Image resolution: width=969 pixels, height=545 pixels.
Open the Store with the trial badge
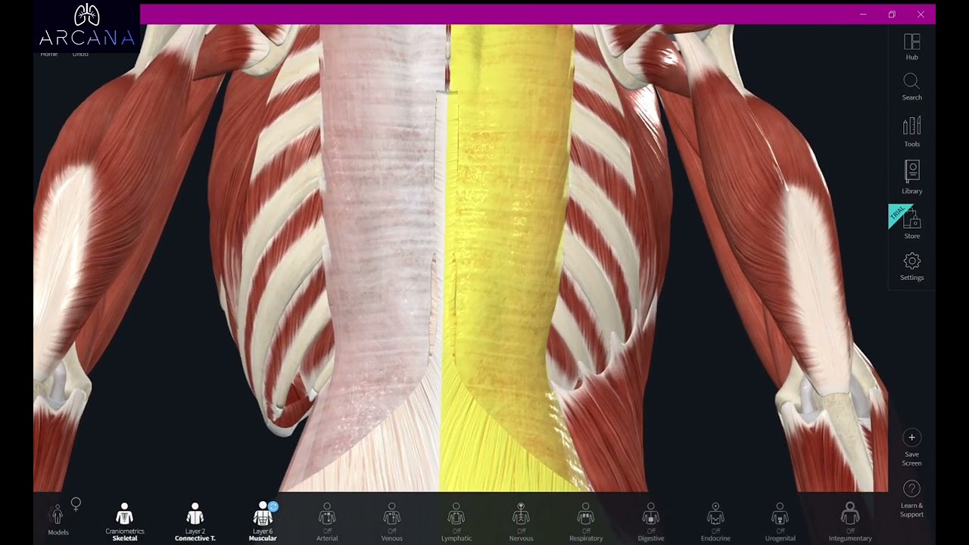pos(911,223)
